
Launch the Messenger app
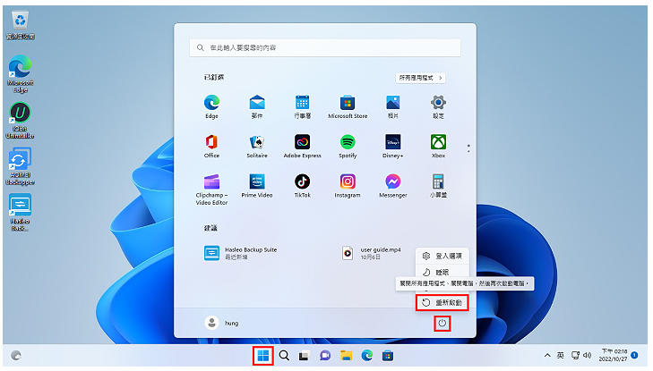coord(392,186)
